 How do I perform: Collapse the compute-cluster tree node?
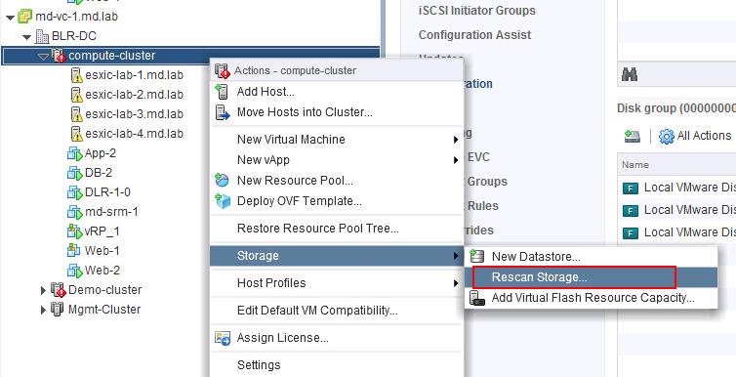pos(43,57)
